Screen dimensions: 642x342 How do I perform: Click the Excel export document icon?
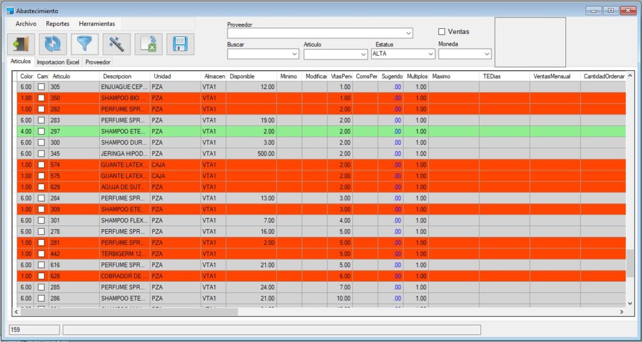click(149, 44)
